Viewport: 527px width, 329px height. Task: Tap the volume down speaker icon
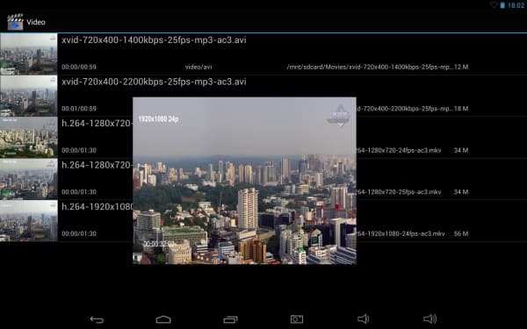(363, 319)
